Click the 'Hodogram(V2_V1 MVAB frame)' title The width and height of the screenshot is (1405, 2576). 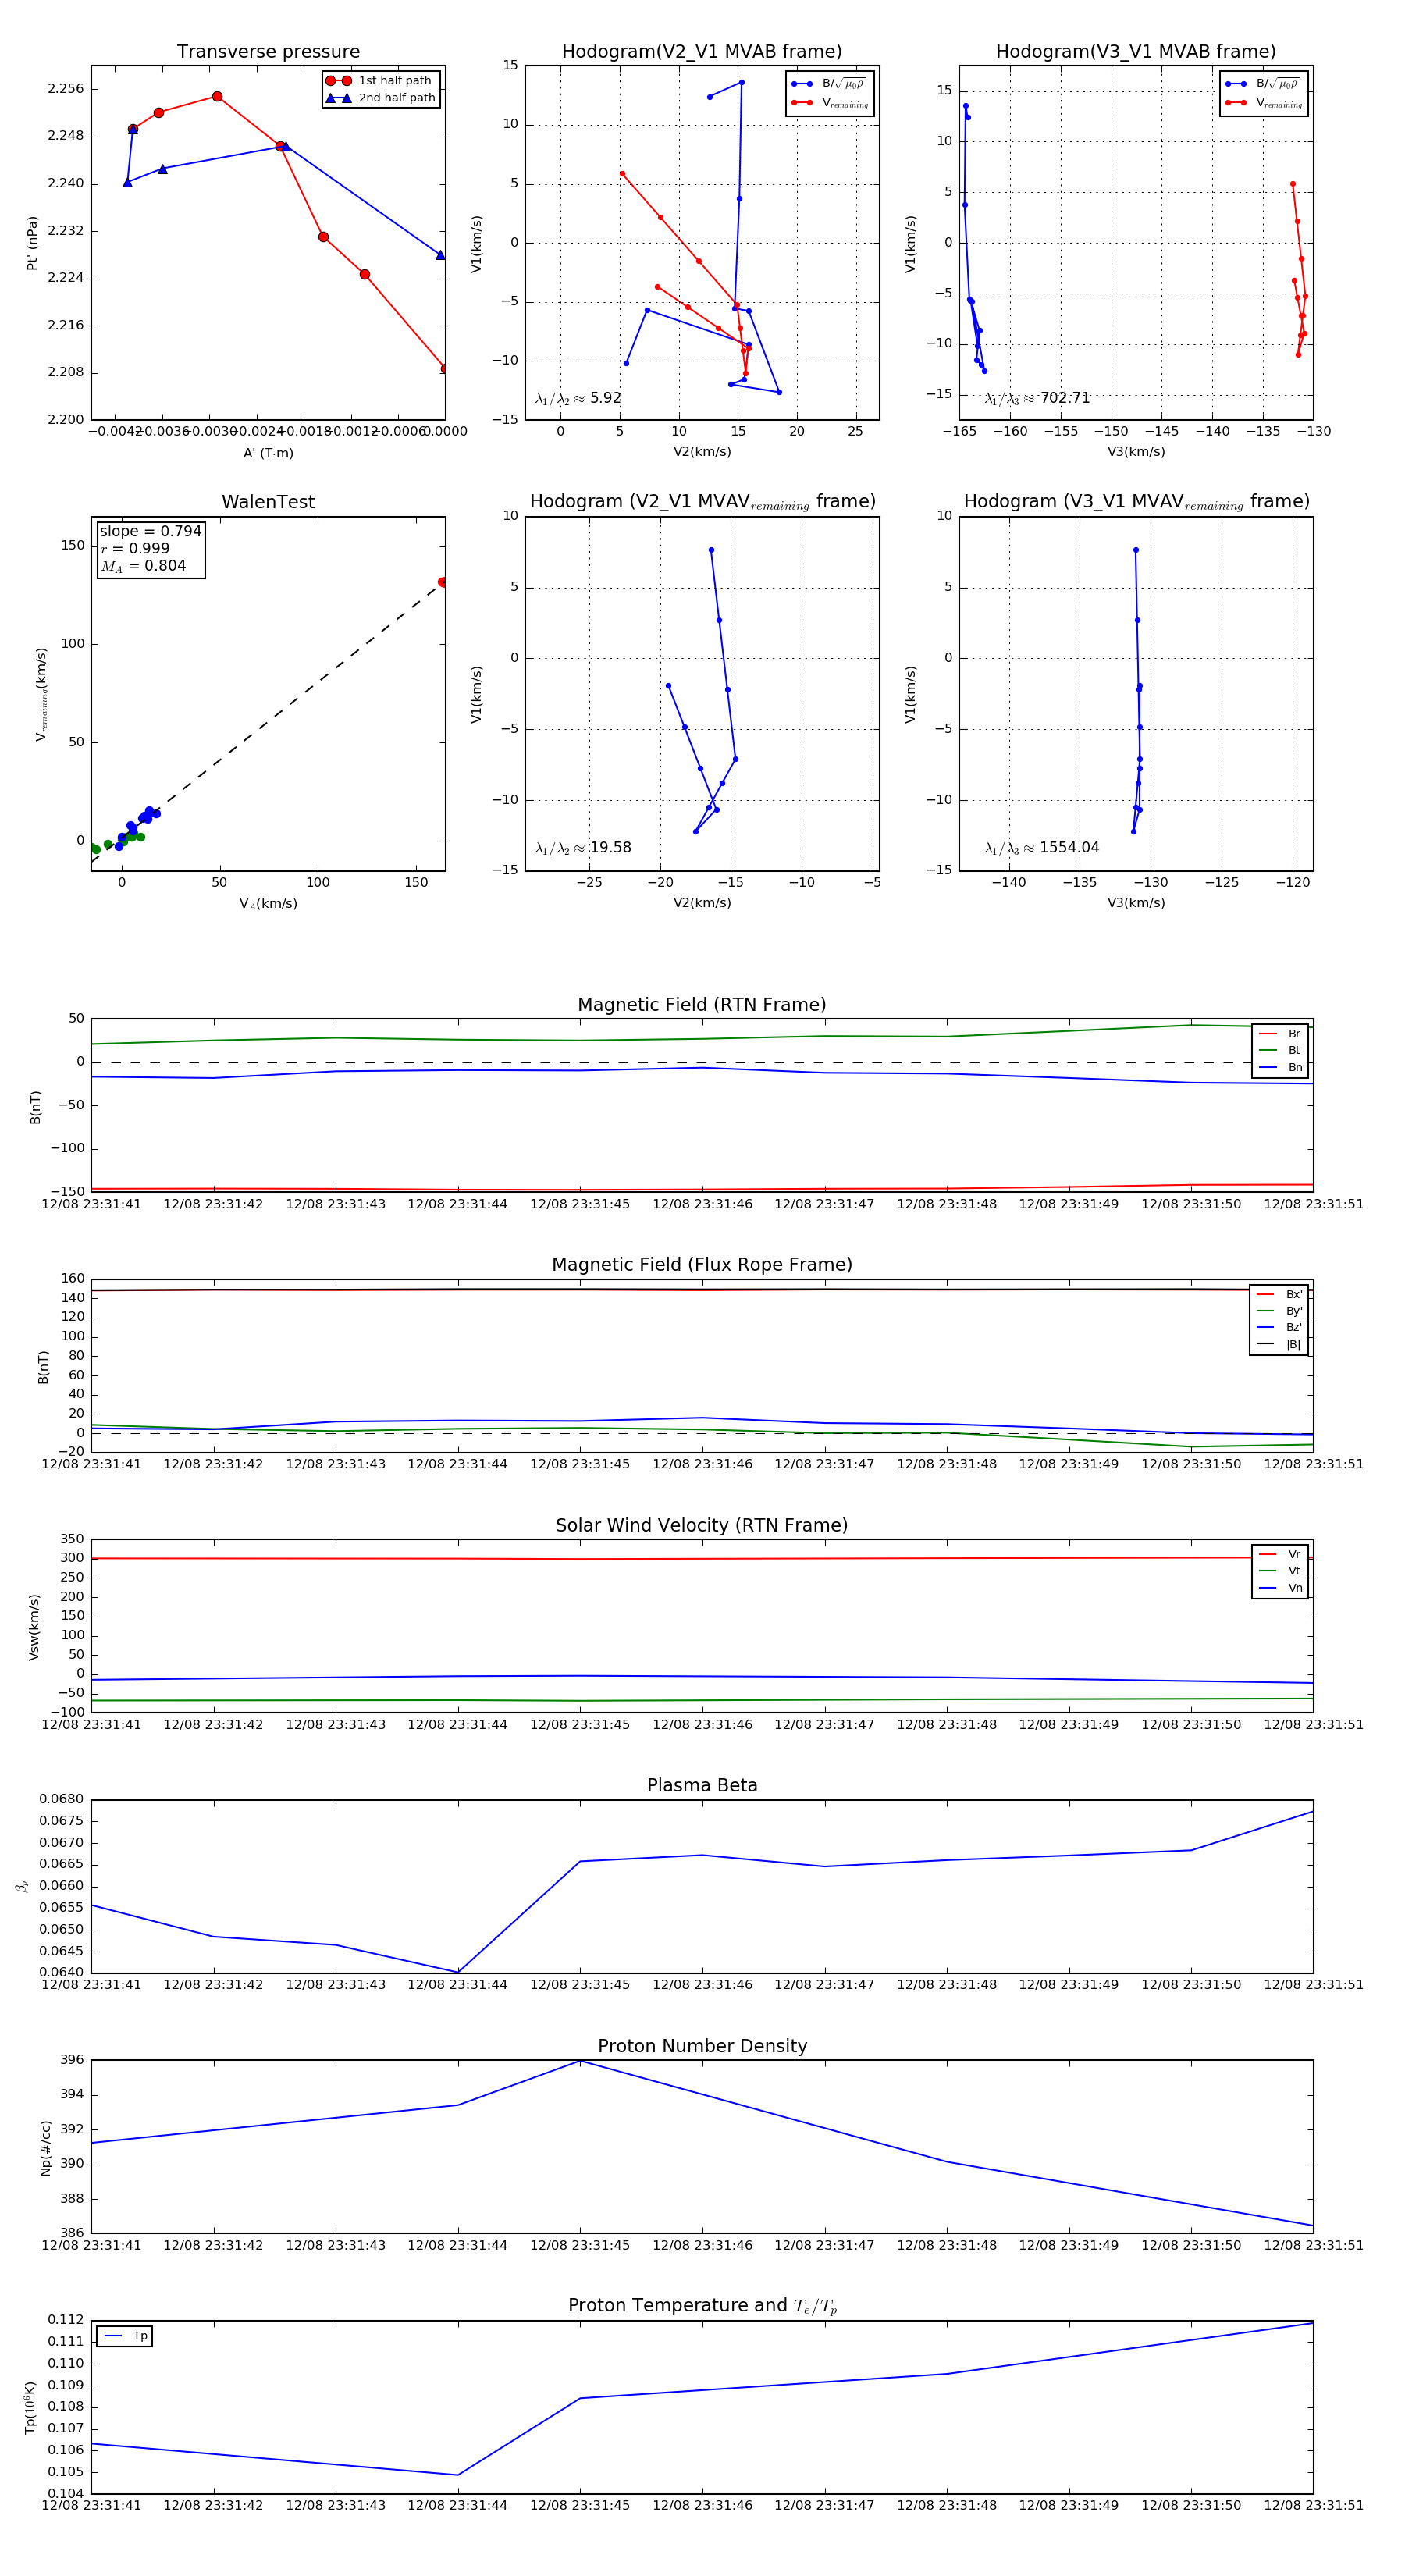702,51
